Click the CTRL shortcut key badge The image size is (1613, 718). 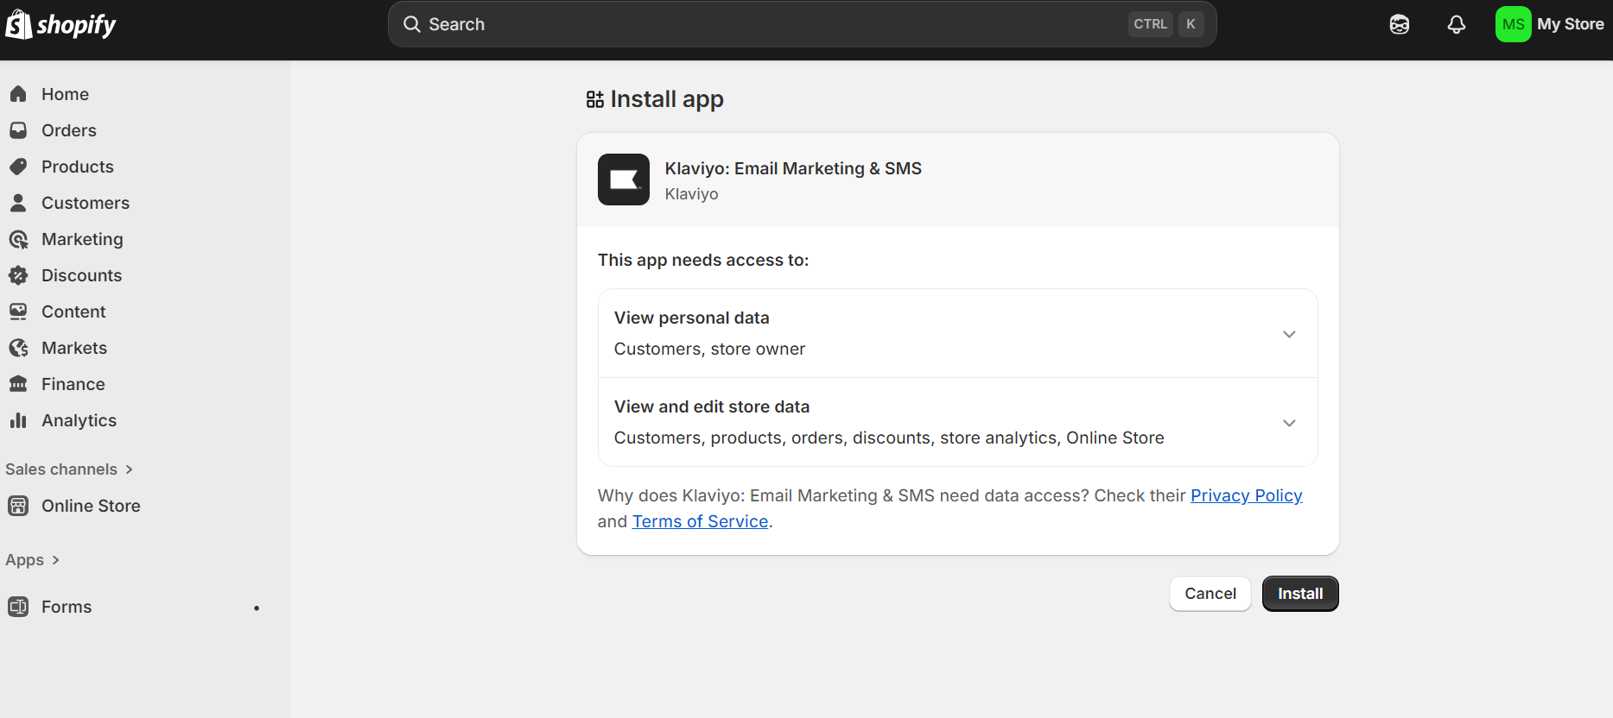click(1150, 24)
